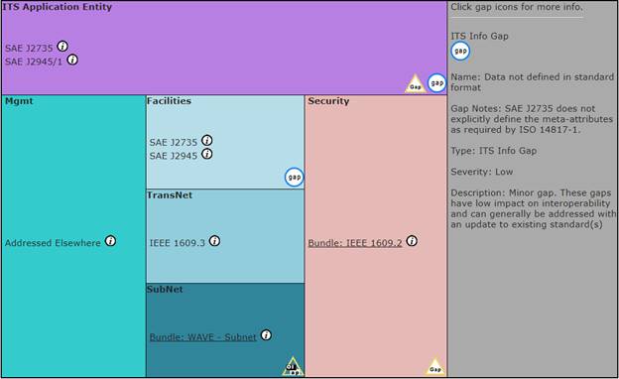Screen dimensions: 619x379
Task: Open info icon next to Bundle: WAVE - Subnet
Action: click(267, 335)
